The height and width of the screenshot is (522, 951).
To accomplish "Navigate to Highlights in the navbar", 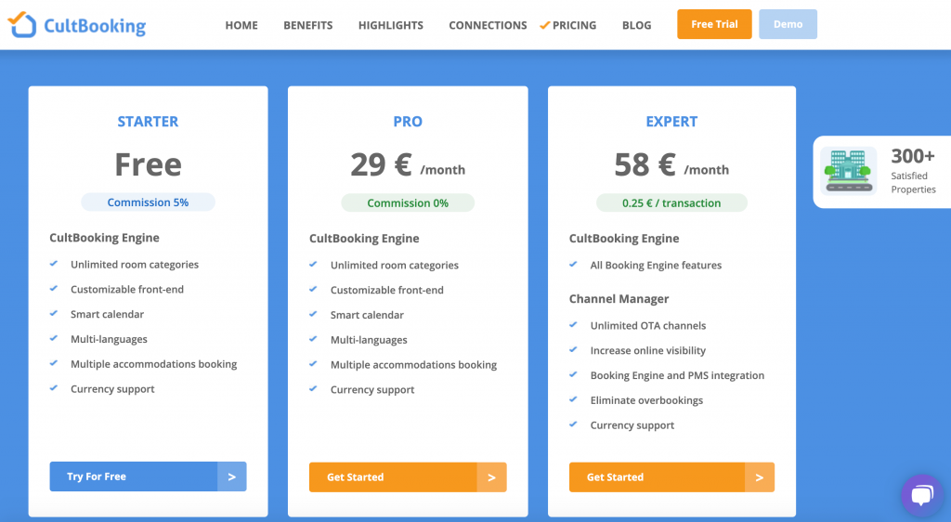I will 390,25.
